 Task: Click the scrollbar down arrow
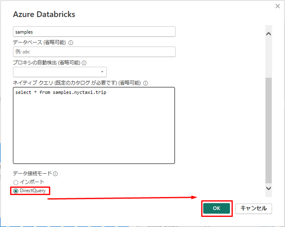pyautogui.click(x=268, y=188)
